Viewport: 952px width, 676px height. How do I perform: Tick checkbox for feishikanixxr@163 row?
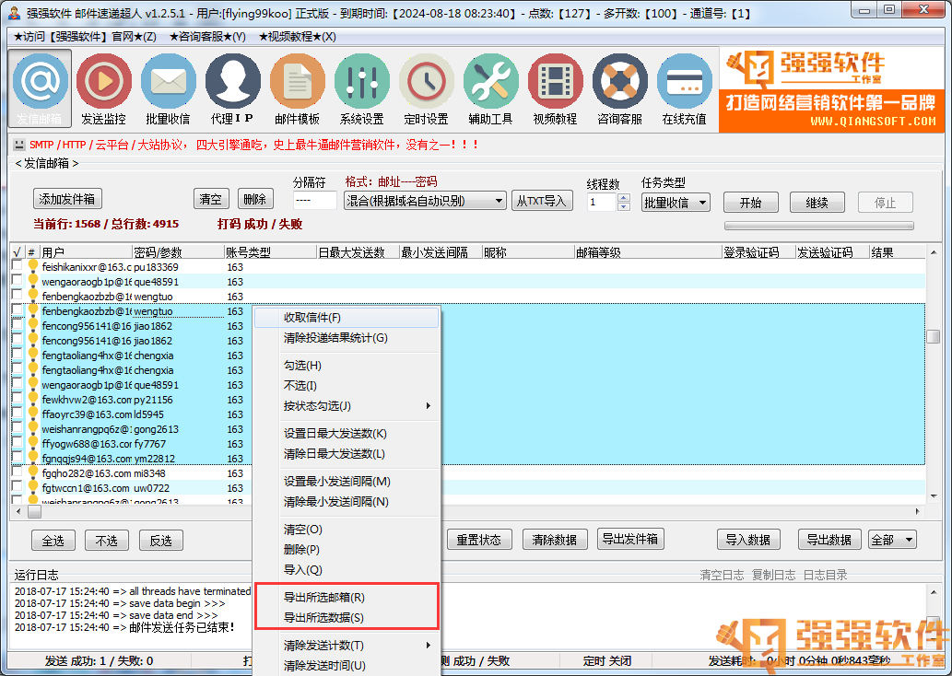[17, 266]
